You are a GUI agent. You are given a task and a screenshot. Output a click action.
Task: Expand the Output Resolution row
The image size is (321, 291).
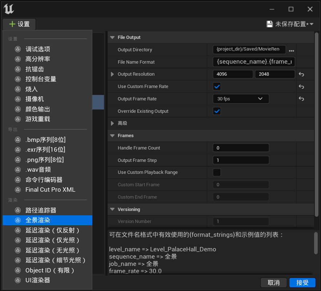pyautogui.click(x=112, y=74)
